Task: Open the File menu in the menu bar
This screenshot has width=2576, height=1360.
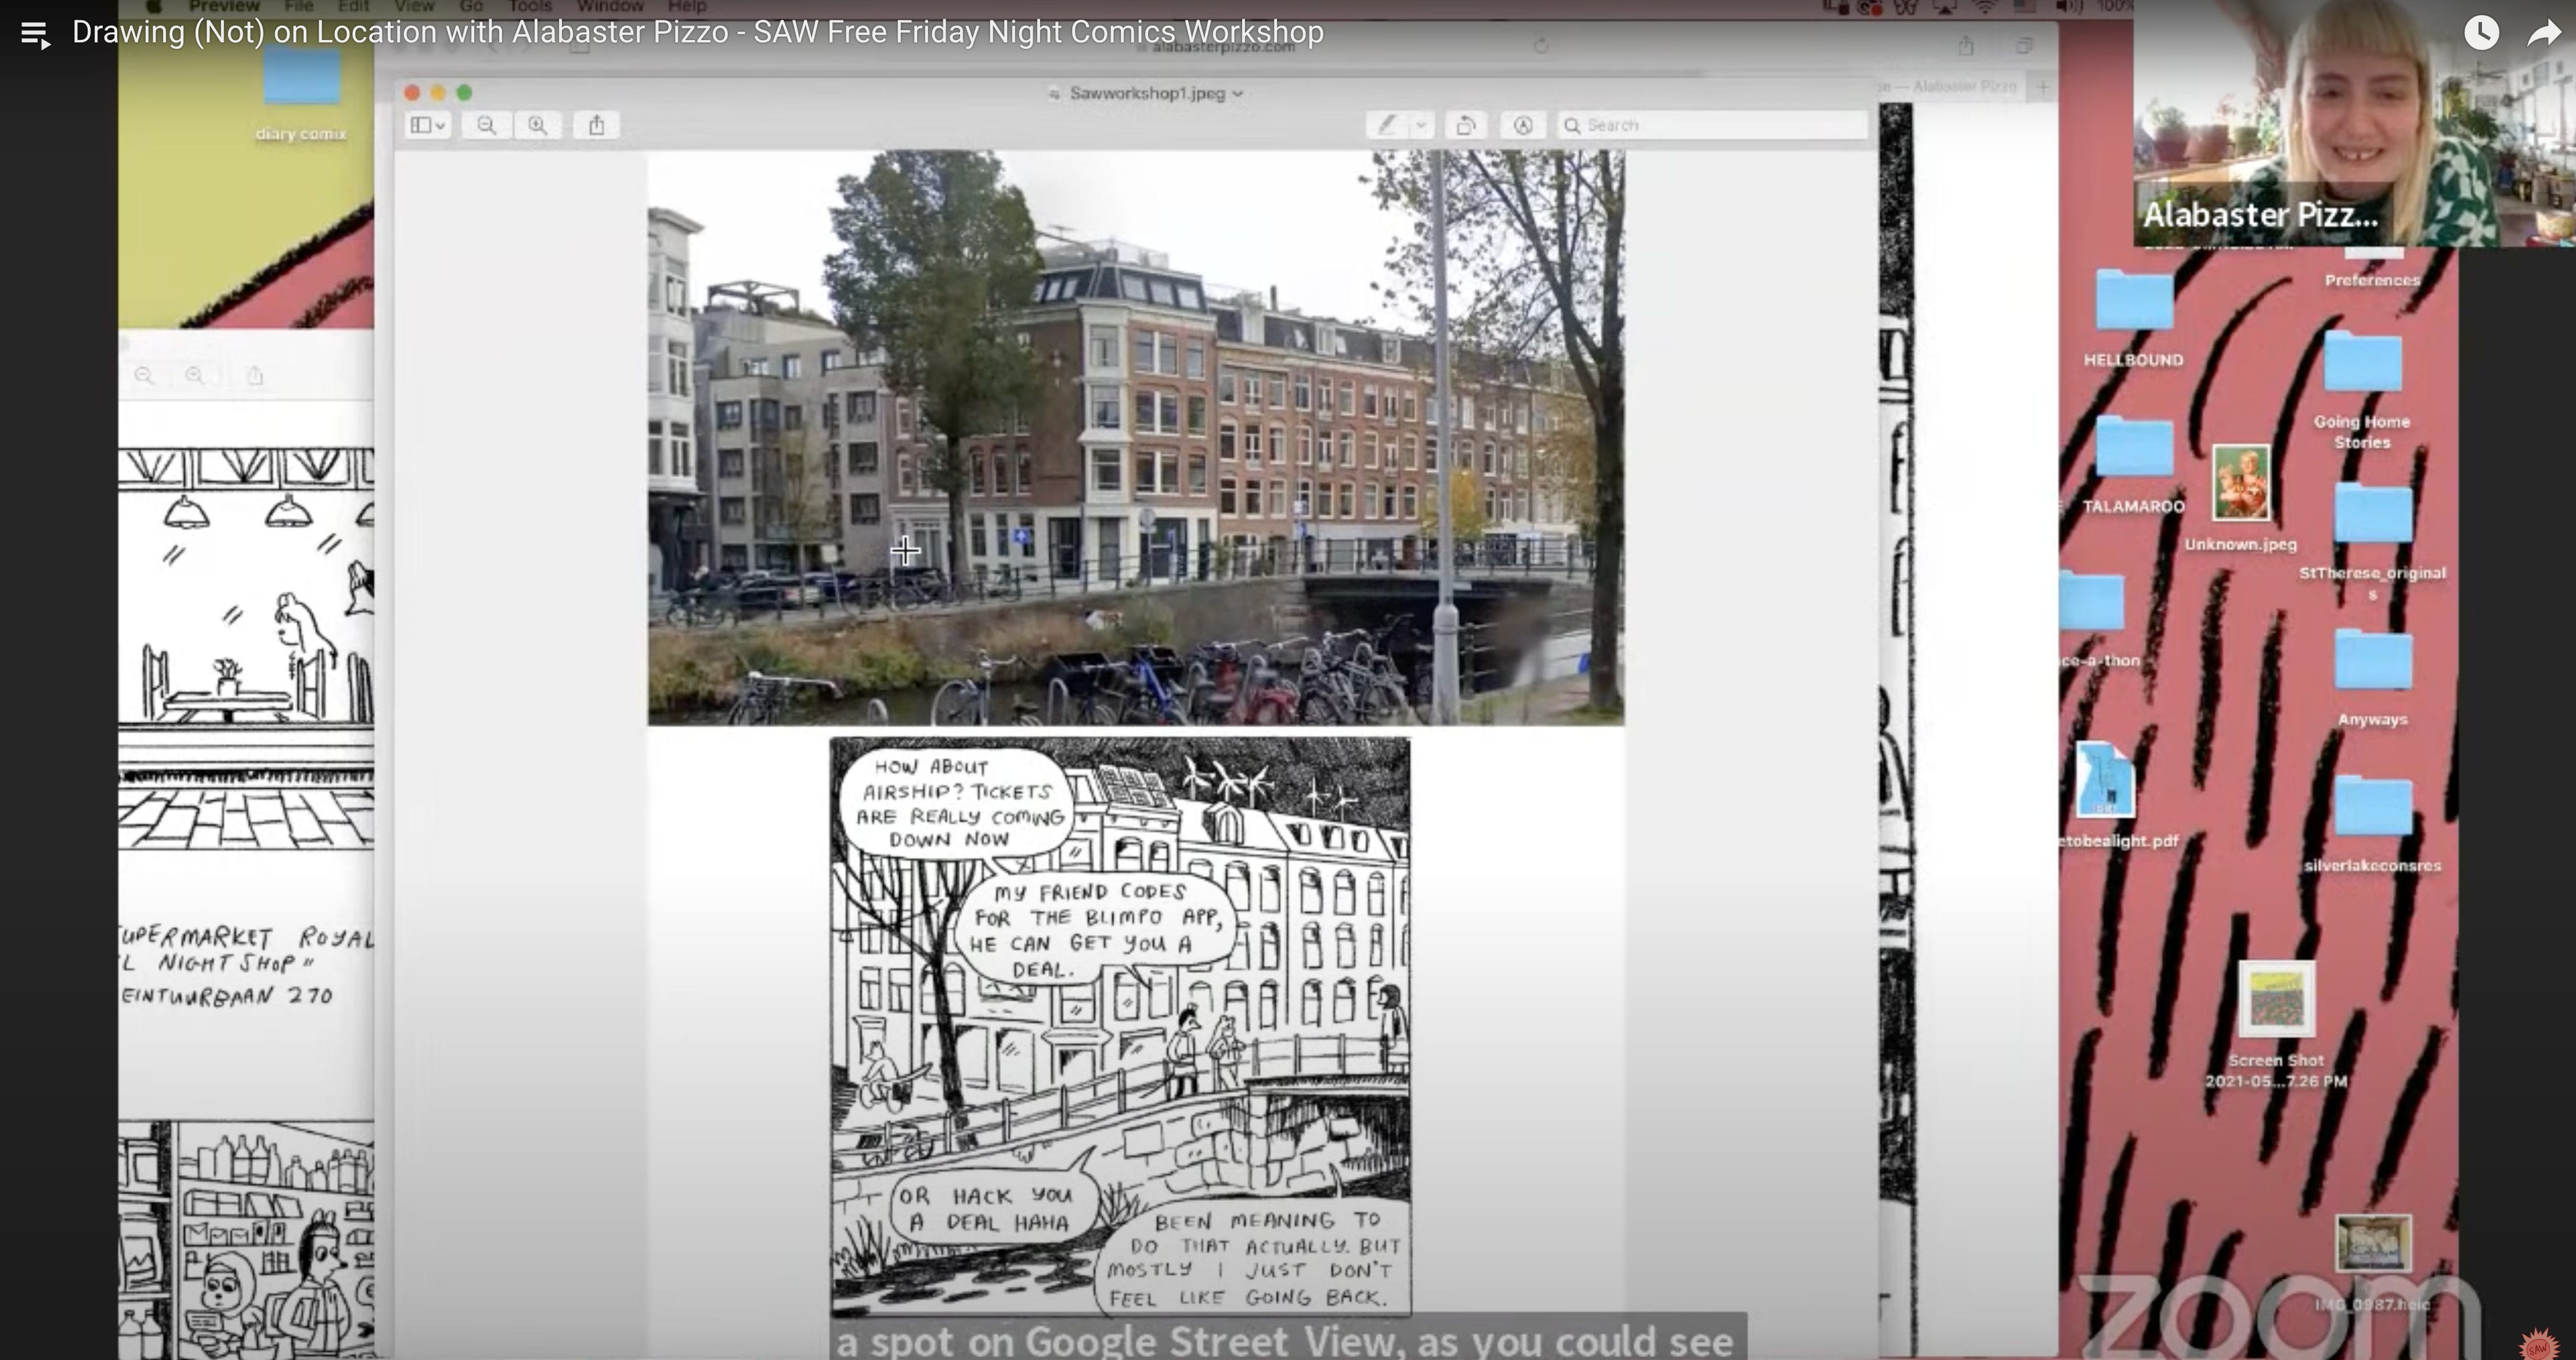Action: (299, 6)
